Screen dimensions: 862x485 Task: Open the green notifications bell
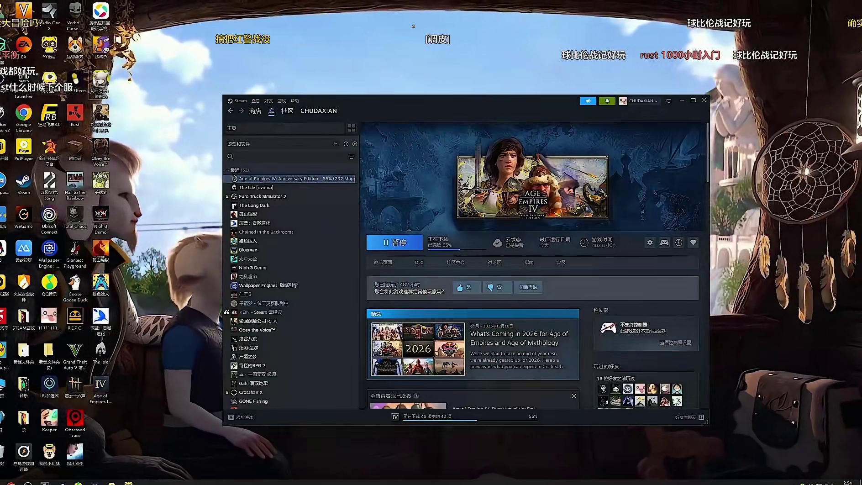607,101
